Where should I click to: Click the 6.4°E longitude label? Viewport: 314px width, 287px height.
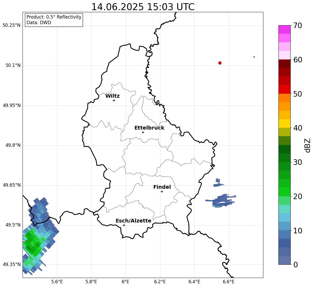[x=194, y=282]
